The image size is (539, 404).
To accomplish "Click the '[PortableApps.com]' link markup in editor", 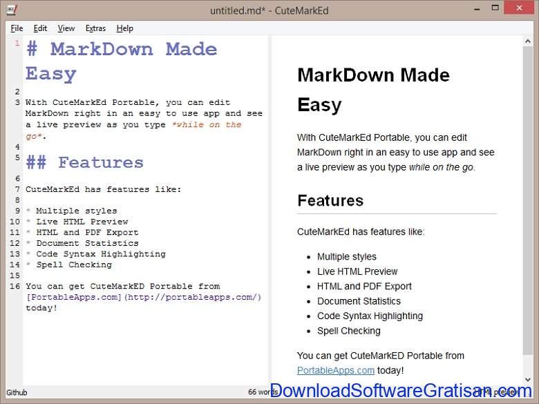I will pyautogui.click(x=74, y=297).
